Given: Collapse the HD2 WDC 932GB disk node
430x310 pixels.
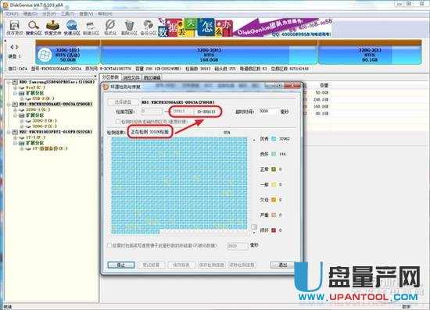Looking at the screenshot, I should pos(9,132).
